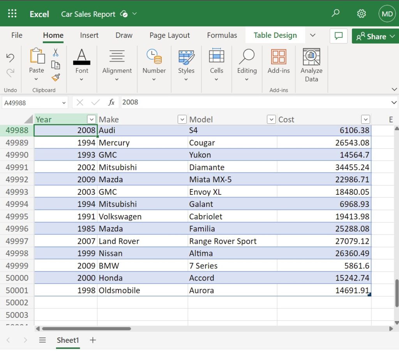The height and width of the screenshot is (351, 399).
Task: Open the Cost column filter dropdown
Action: 365,119
